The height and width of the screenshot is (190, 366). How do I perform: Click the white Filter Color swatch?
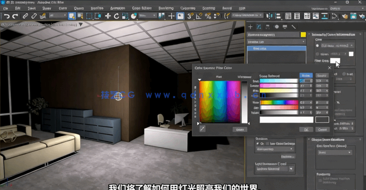coord(335,61)
